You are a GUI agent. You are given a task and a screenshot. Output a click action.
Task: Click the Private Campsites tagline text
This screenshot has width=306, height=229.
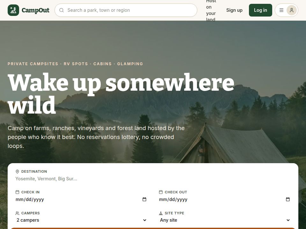(75, 64)
